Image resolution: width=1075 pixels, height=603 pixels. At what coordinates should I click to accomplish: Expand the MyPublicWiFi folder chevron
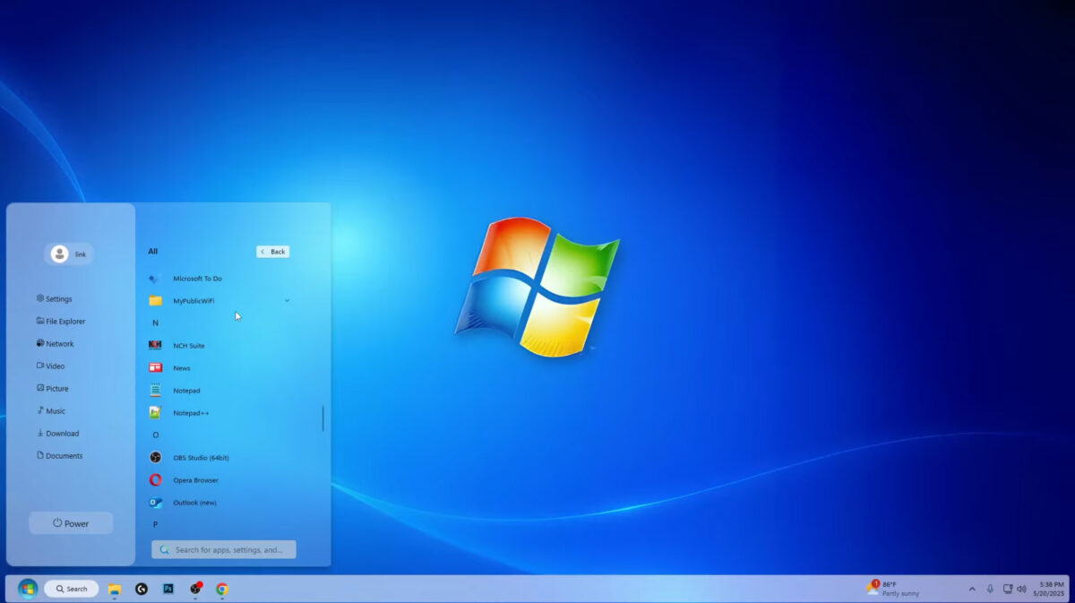[287, 301]
